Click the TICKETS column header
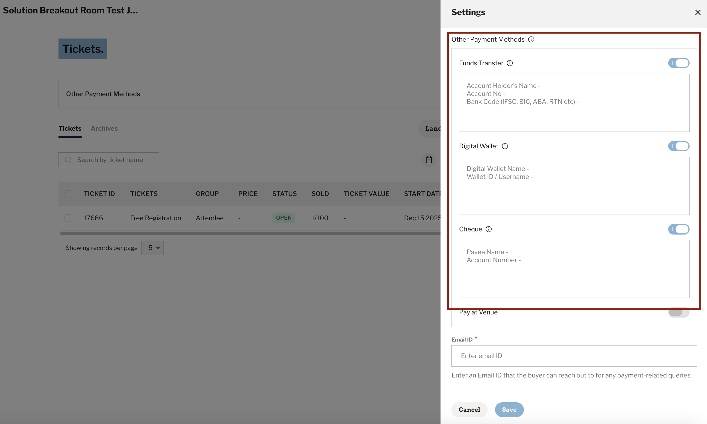707x424 pixels. point(144,194)
